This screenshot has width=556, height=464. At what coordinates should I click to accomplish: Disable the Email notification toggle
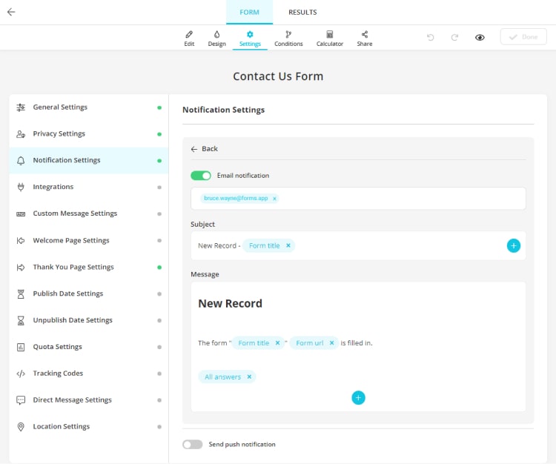point(201,176)
